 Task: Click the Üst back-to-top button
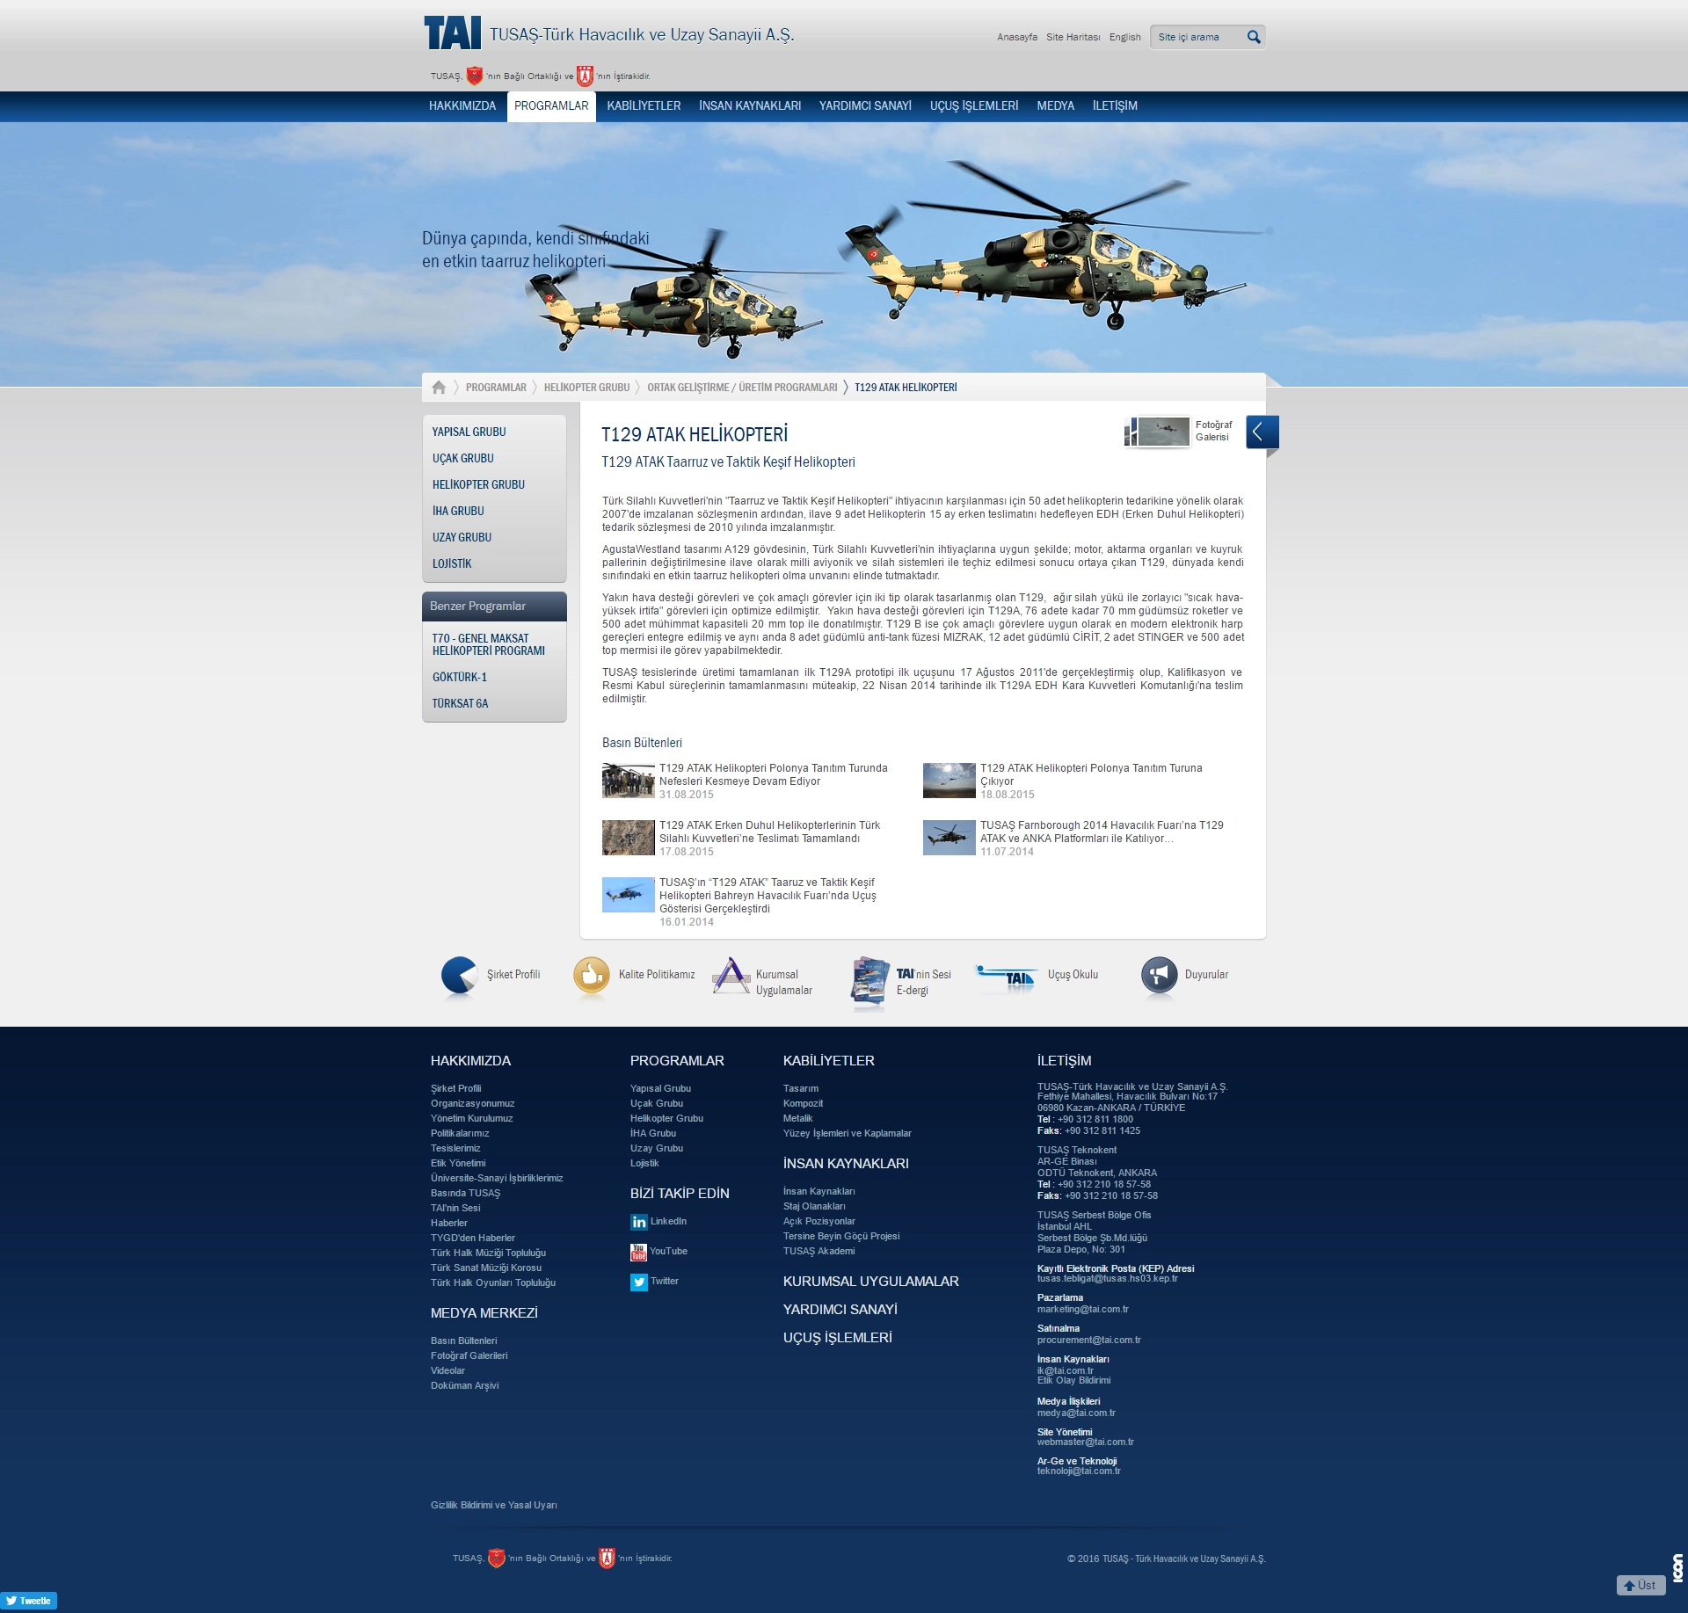tap(1641, 1585)
